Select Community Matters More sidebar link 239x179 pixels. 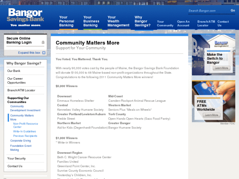[22, 118]
